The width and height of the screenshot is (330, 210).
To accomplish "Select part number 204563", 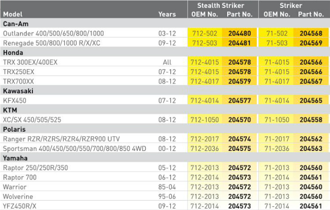I will (311, 148).
